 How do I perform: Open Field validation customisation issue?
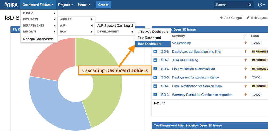(193, 69)
